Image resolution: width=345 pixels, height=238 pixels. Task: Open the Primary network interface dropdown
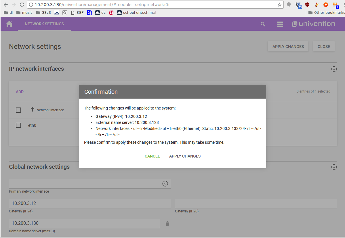coord(165,184)
